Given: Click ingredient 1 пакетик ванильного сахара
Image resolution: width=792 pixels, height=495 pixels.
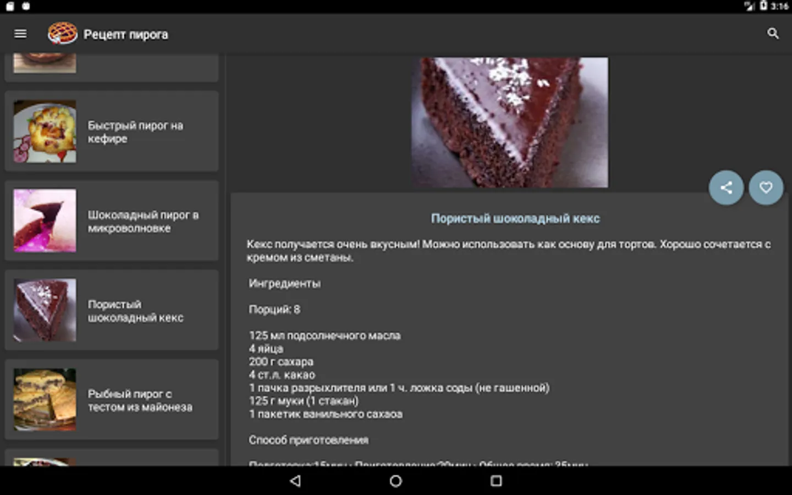Looking at the screenshot, I should (326, 414).
